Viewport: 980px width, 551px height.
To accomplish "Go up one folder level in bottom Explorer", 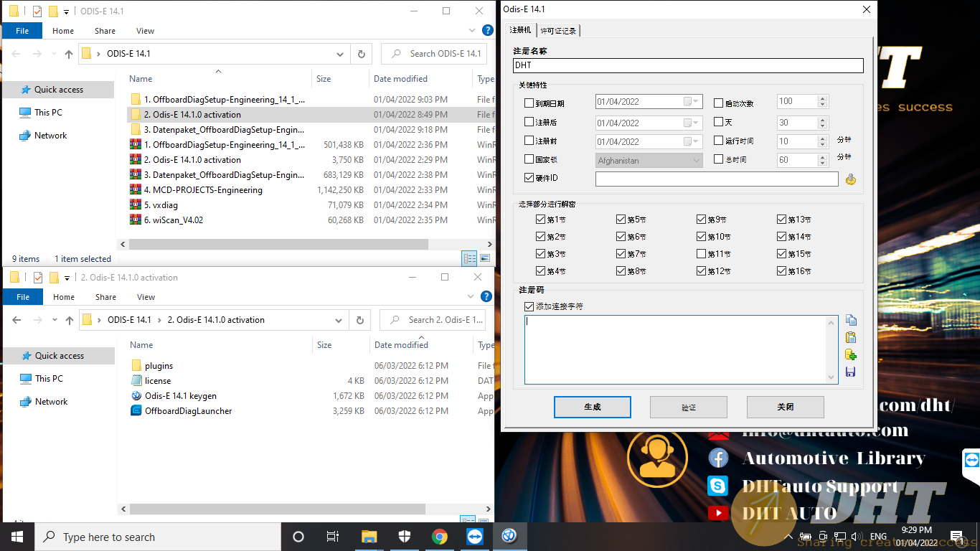I will pyautogui.click(x=70, y=320).
